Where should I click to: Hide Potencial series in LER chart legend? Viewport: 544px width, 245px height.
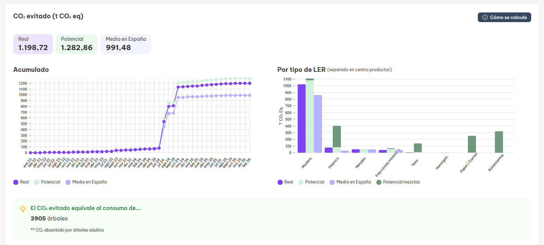[x=312, y=182]
